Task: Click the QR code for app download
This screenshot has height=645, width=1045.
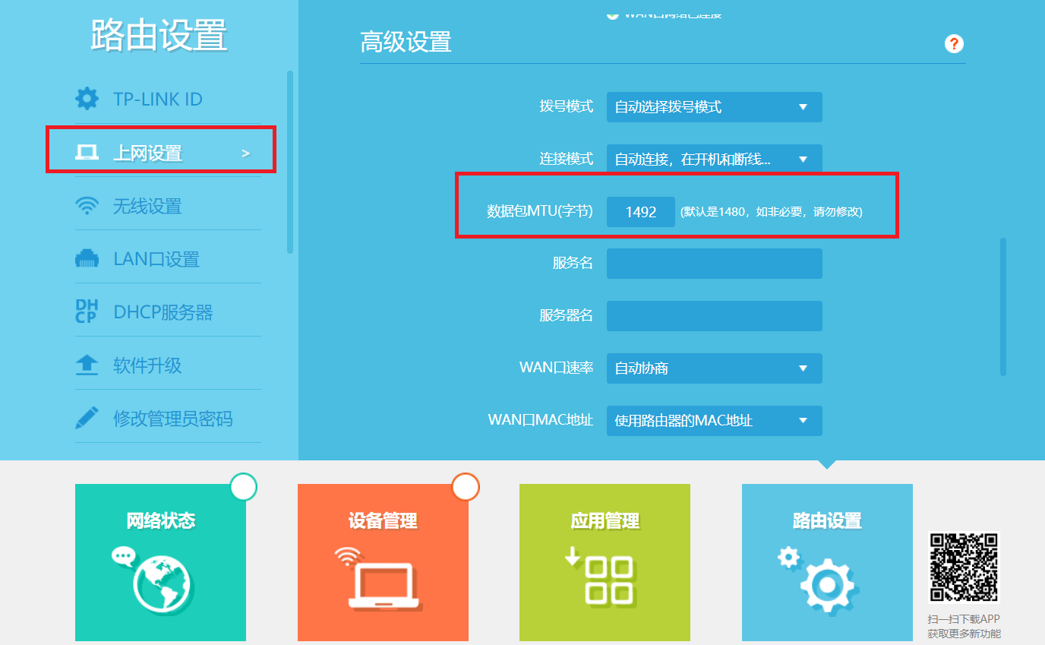Action: (x=963, y=568)
